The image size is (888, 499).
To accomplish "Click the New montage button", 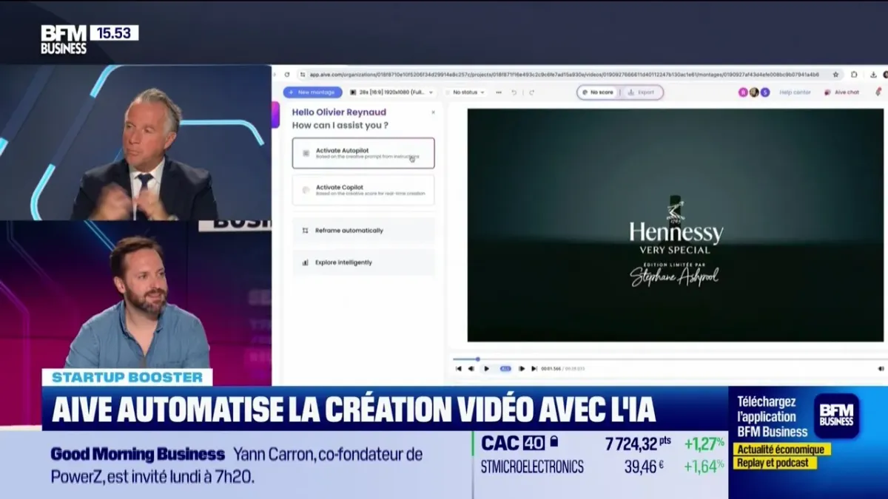I will click(x=312, y=92).
